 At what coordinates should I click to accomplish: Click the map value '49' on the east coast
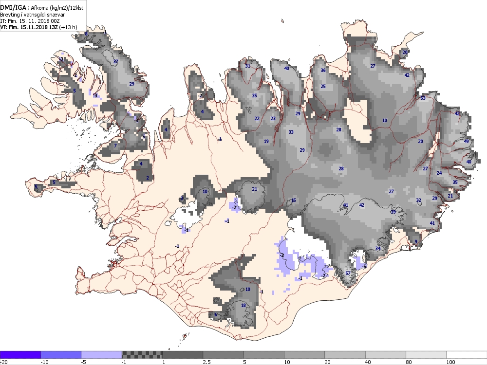coord(466,141)
